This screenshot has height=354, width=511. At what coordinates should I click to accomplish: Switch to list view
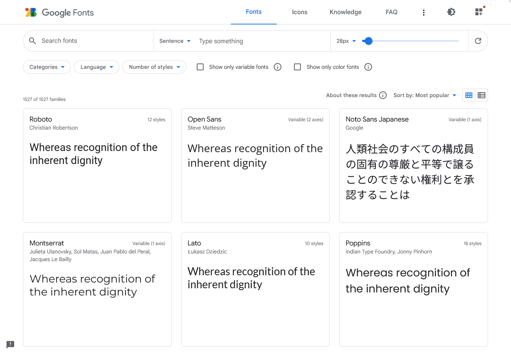click(482, 95)
